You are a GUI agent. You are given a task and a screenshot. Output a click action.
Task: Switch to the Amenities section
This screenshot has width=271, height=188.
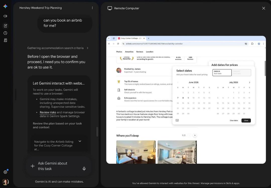point(129,52)
